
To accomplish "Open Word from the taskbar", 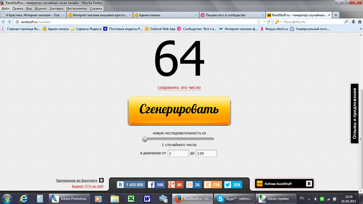I will 147,198.
